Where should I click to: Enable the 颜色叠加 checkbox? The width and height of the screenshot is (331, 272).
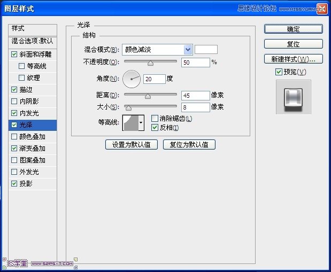click(14, 137)
